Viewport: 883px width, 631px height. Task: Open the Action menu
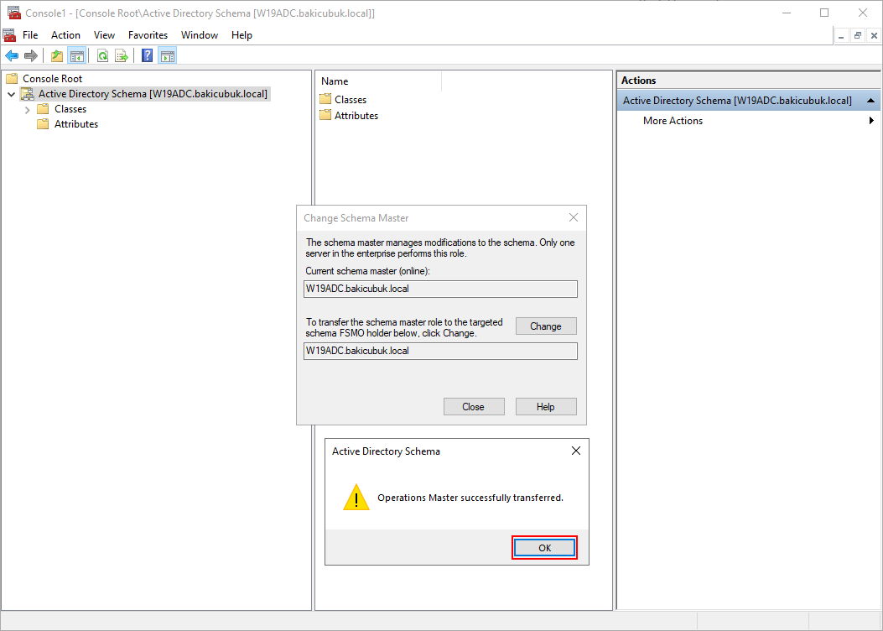click(x=65, y=35)
